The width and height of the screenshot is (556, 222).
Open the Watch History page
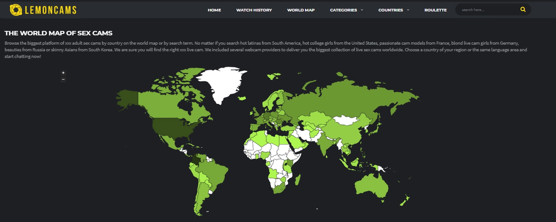click(x=254, y=10)
